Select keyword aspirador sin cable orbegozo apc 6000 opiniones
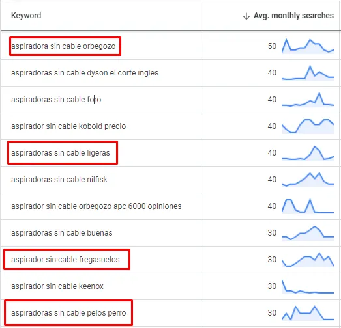341x328 pixels. click(96, 206)
